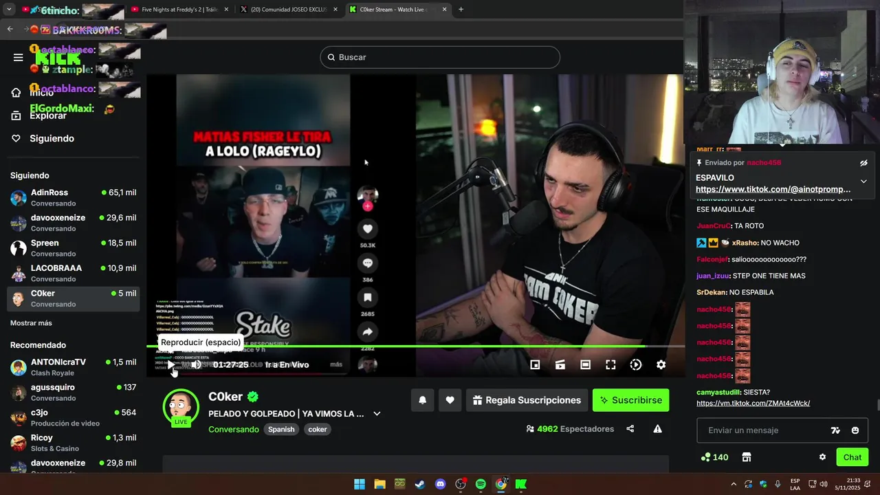The height and width of the screenshot is (495, 880).
Task: Send message with green Chat button
Action: pos(852,457)
